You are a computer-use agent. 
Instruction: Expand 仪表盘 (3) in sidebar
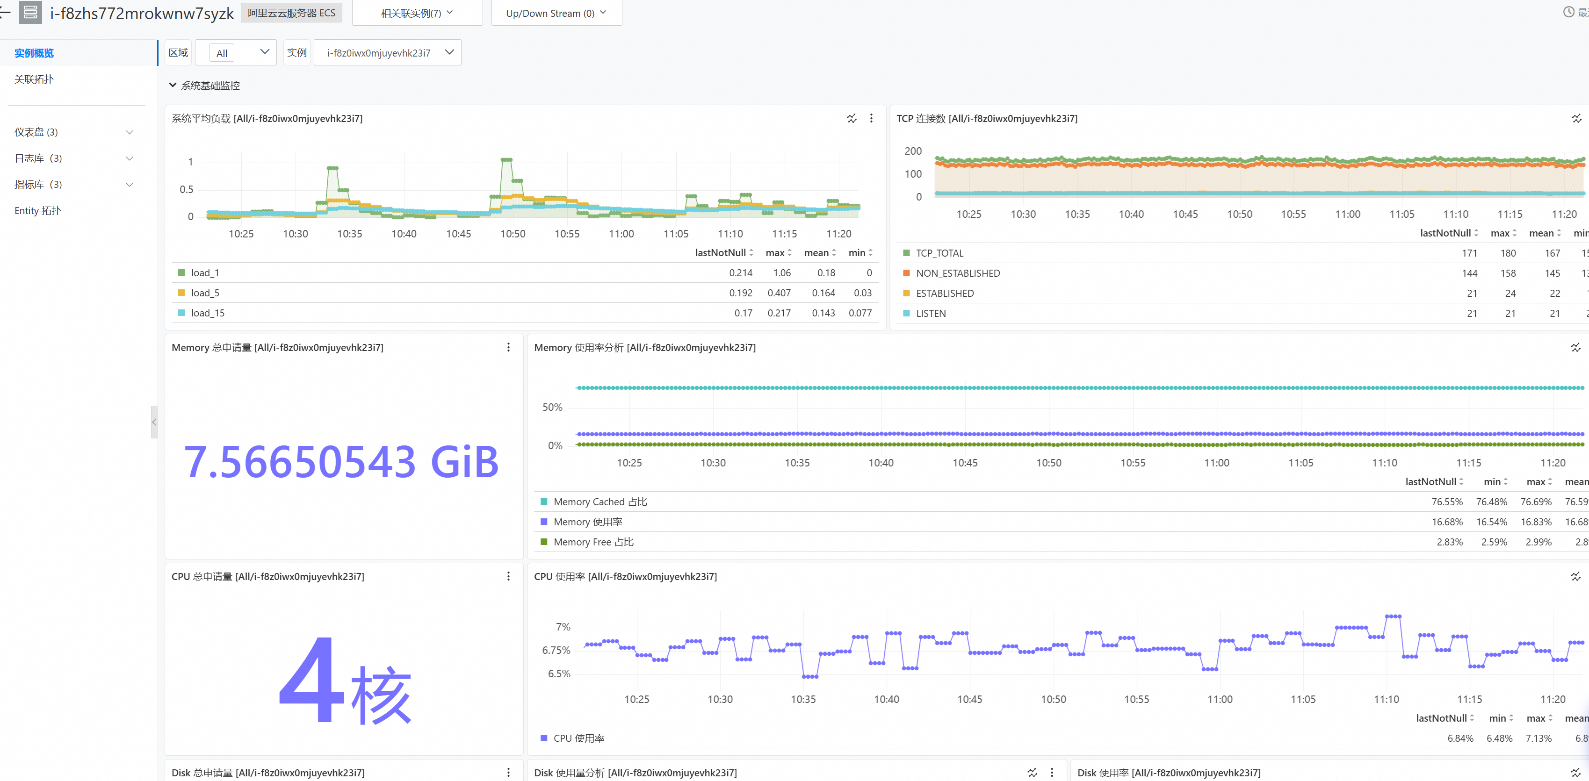pos(73,132)
